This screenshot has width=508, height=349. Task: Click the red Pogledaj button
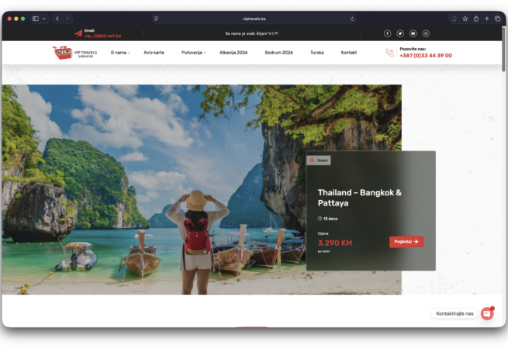(x=406, y=241)
